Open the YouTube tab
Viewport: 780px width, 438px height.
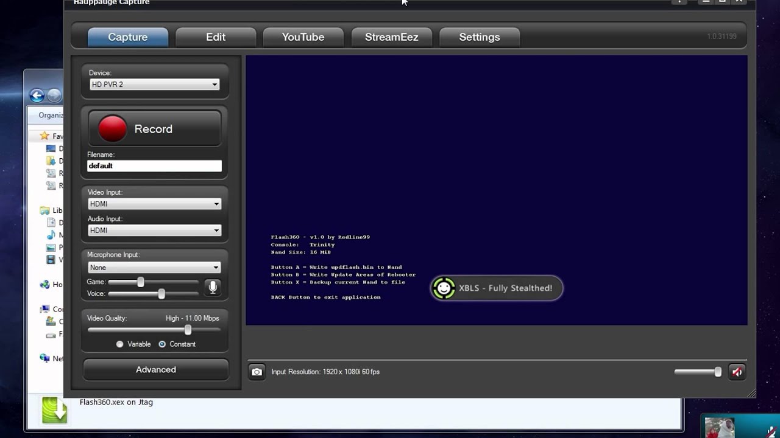point(303,37)
